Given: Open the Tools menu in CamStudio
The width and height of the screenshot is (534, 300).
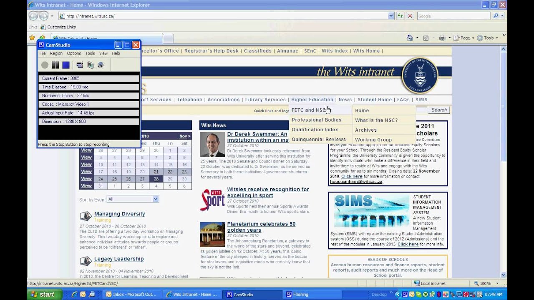Looking at the screenshot, I should click(90, 53).
